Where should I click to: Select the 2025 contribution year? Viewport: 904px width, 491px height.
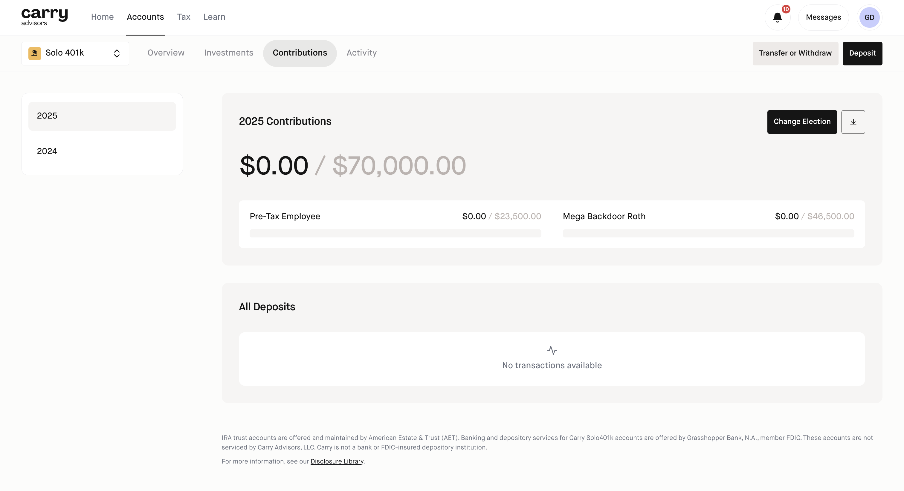(x=102, y=116)
